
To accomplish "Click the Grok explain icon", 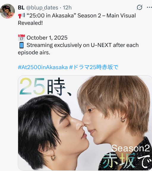I will (x=140, y=7).
